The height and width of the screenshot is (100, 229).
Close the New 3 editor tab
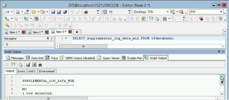click(x=70, y=32)
